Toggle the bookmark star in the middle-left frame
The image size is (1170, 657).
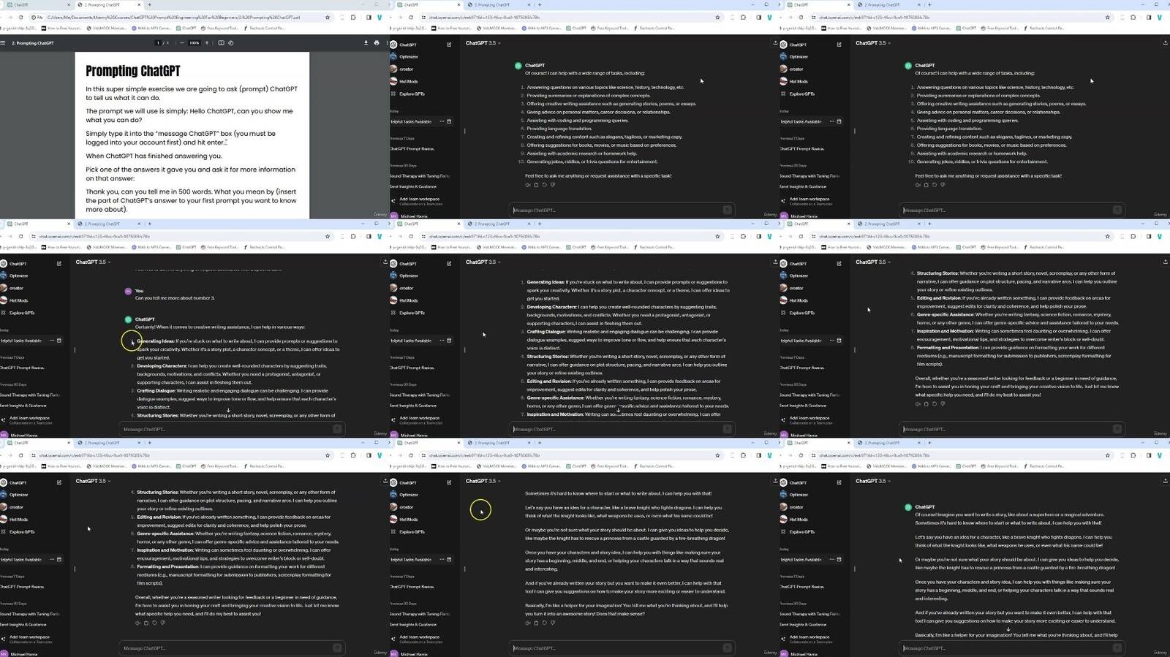pos(328,236)
